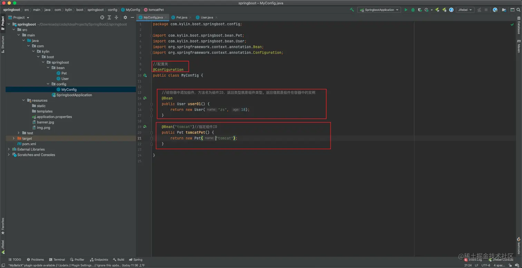Collapse the resources folder node
Viewport: 522px width, 268px height.
click(23, 100)
